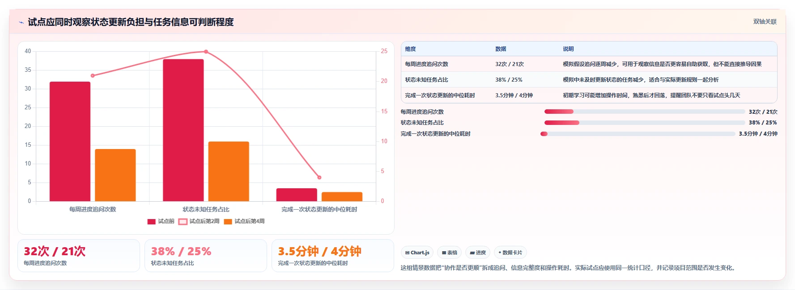Toggle the 试点前 legend swatch
The height and width of the screenshot is (290, 795).
(152, 221)
